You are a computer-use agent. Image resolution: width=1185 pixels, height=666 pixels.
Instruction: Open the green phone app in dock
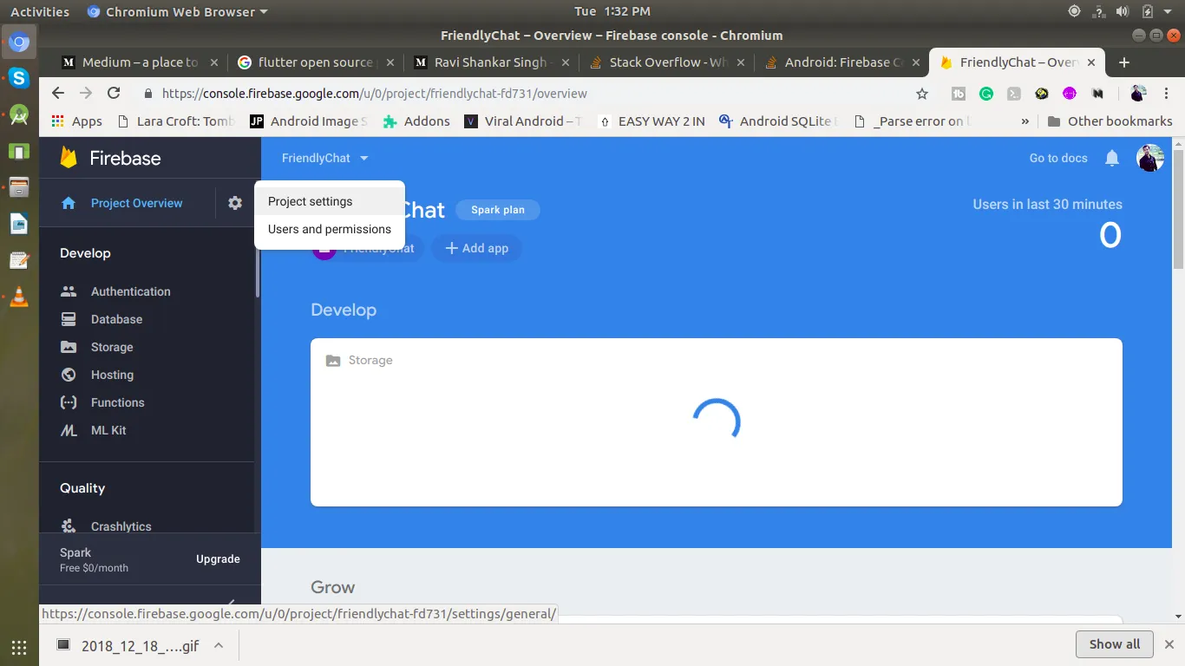(19, 151)
